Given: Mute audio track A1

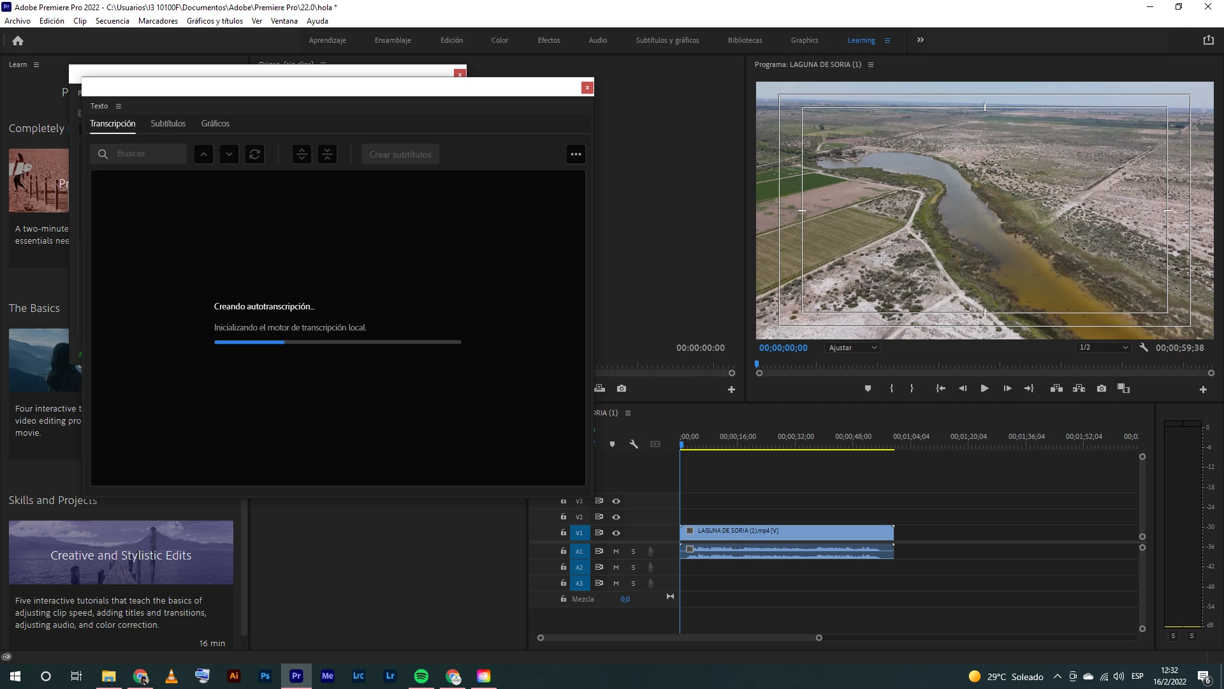Looking at the screenshot, I should (x=616, y=551).
